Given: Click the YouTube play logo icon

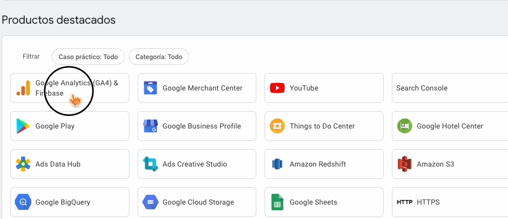Looking at the screenshot, I should [277, 88].
